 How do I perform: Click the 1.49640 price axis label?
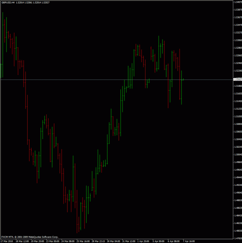tap(238, 170)
